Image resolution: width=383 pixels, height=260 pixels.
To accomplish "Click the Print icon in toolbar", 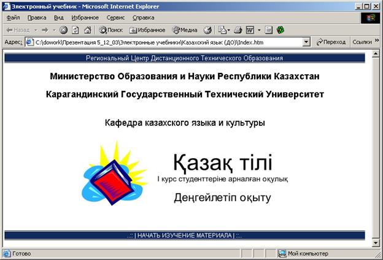I will point(239,29).
